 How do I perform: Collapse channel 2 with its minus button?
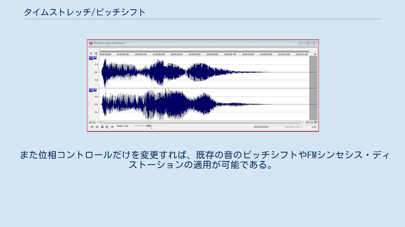pos(95,90)
